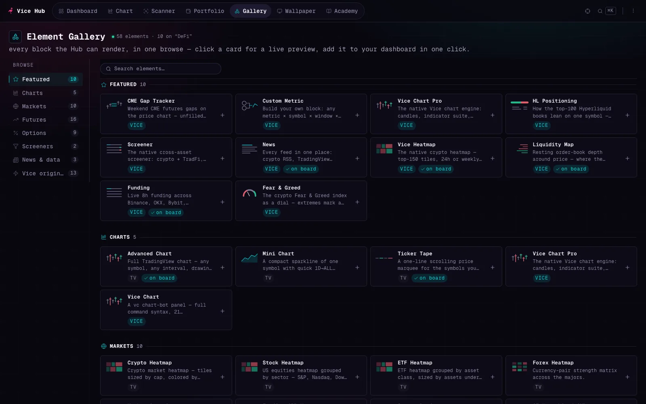This screenshot has width=646, height=404.
Task: Choose Options category in sidebar
Action: 46,133
